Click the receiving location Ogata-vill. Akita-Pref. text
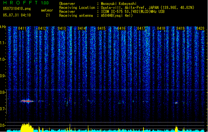Screen dimensions: 208x132 tap(147, 8)
